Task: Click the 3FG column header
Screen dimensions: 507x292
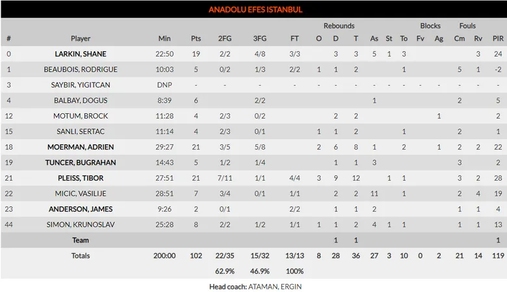Action: click(x=259, y=38)
